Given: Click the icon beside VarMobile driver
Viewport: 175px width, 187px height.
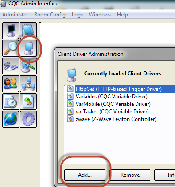Looking at the screenshot, I should (70, 104).
